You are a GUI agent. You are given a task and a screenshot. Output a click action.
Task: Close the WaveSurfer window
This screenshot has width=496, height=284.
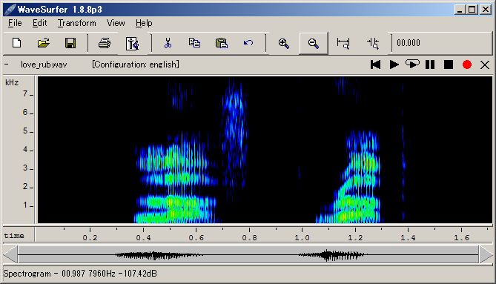click(485, 10)
